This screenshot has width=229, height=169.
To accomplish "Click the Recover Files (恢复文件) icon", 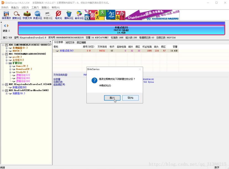I will pos(27,15).
